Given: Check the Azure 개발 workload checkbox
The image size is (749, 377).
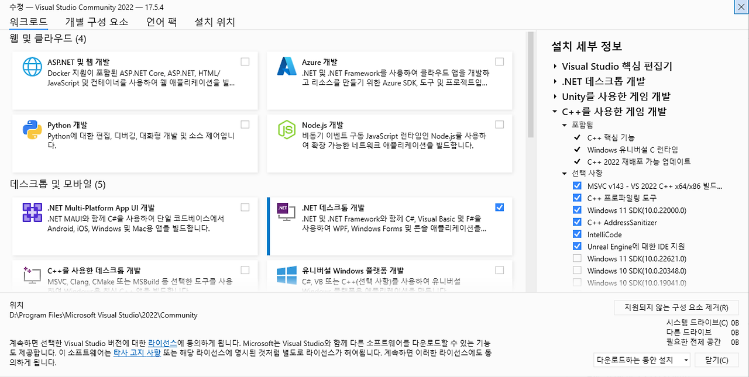Looking at the screenshot, I should pyautogui.click(x=499, y=61).
